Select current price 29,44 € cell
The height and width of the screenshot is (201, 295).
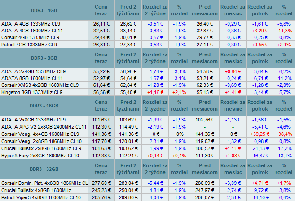point(101,37)
